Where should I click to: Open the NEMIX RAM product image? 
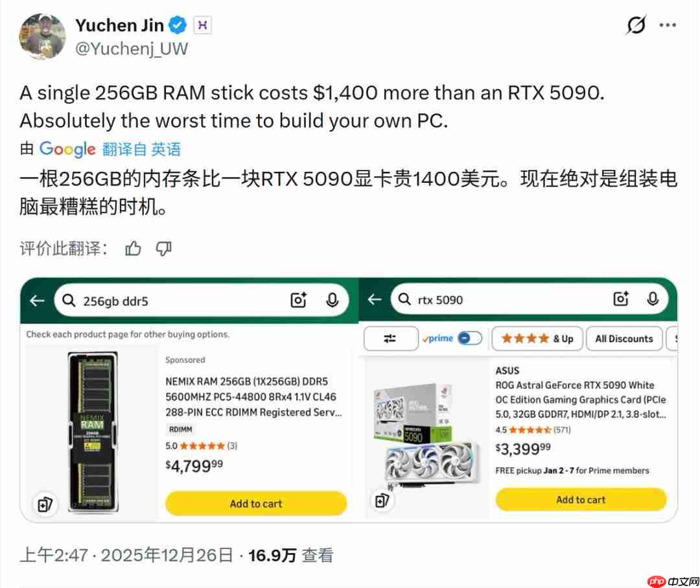click(93, 431)
